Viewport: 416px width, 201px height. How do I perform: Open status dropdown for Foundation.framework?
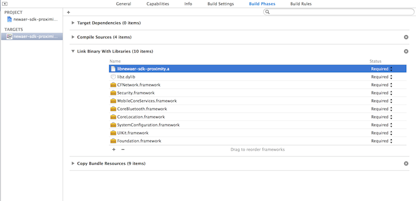click(382, 141)
